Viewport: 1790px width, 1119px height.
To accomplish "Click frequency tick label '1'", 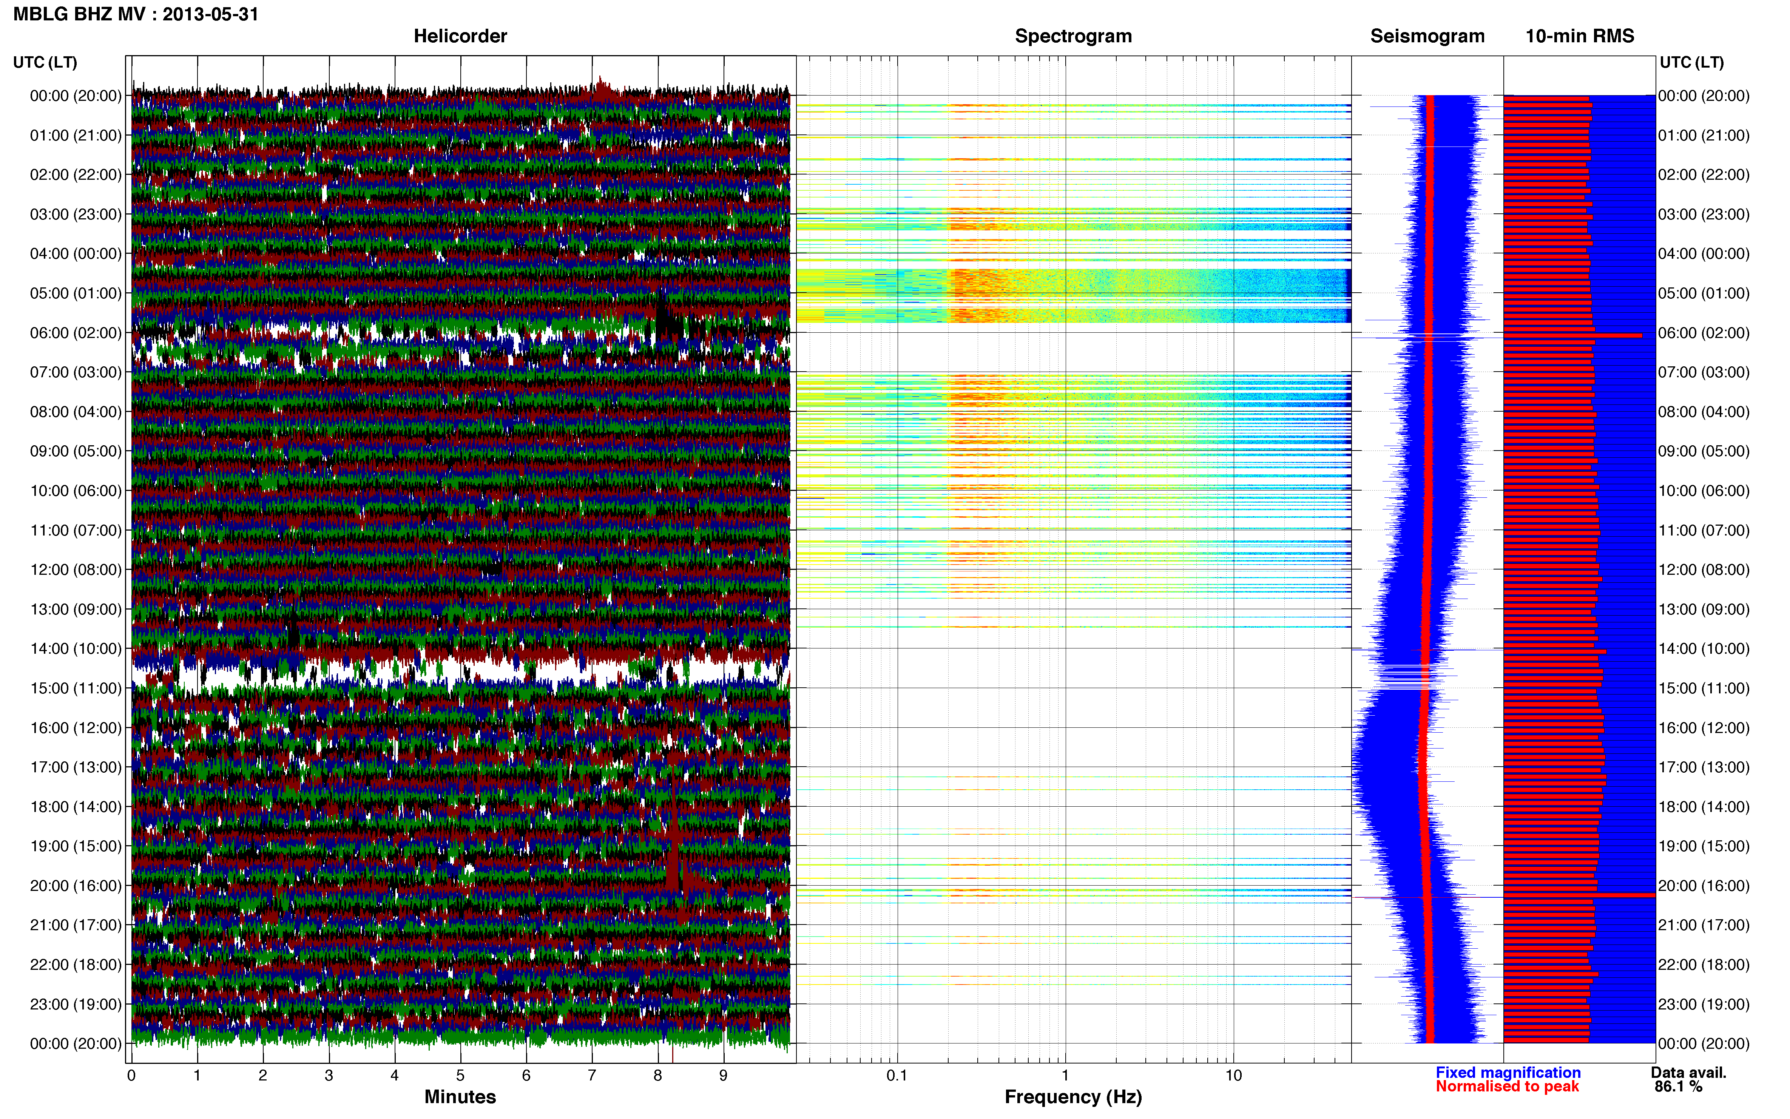I will [x=1065, y=1076].
